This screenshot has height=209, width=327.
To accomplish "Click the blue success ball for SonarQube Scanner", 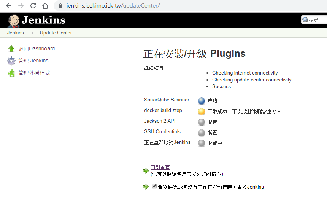I will [x=202, y=101].
